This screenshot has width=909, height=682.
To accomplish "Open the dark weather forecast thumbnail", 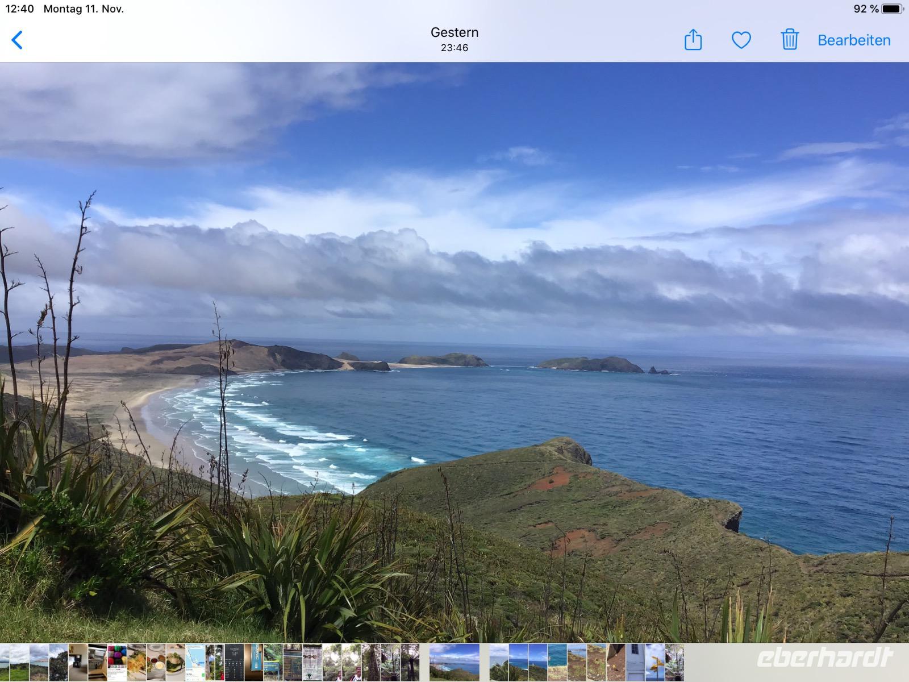I will click(x=234, y=662).
